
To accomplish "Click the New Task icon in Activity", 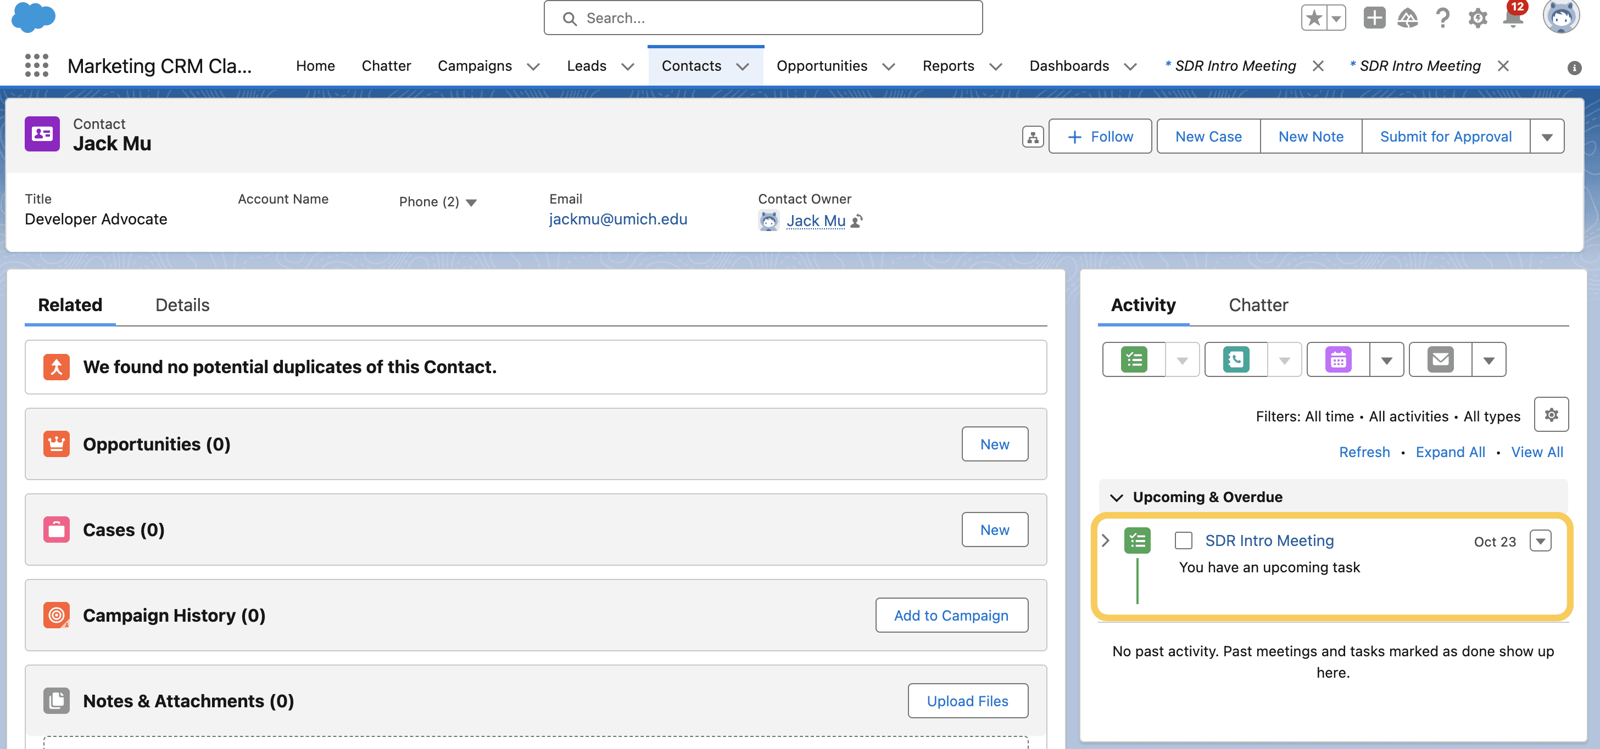I will 1134,359.
